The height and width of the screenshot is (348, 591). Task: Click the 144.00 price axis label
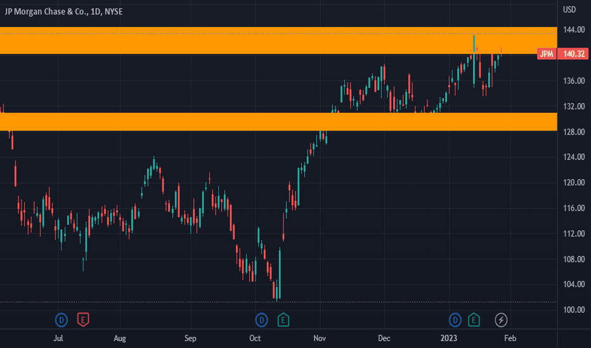click(574, 29)
